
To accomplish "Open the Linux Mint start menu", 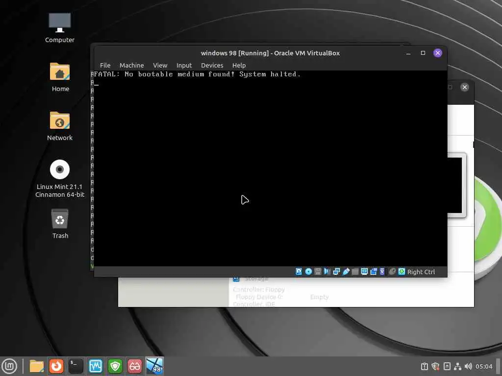I will (x=9, y=366).
